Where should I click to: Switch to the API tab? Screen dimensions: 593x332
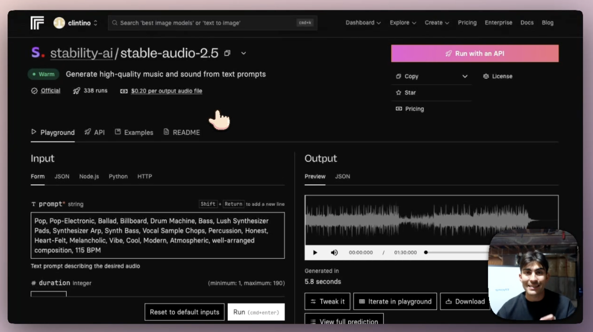[94, 132]
